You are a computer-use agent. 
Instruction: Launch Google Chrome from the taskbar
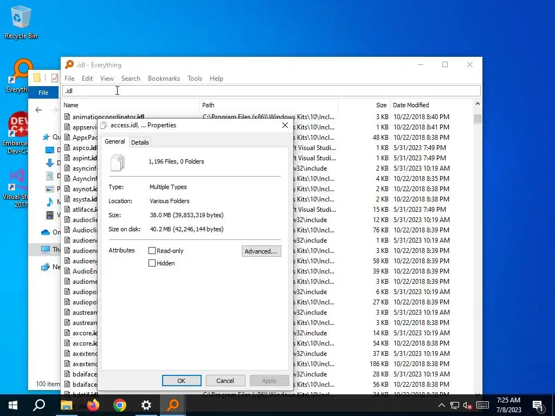pos(120,405)
